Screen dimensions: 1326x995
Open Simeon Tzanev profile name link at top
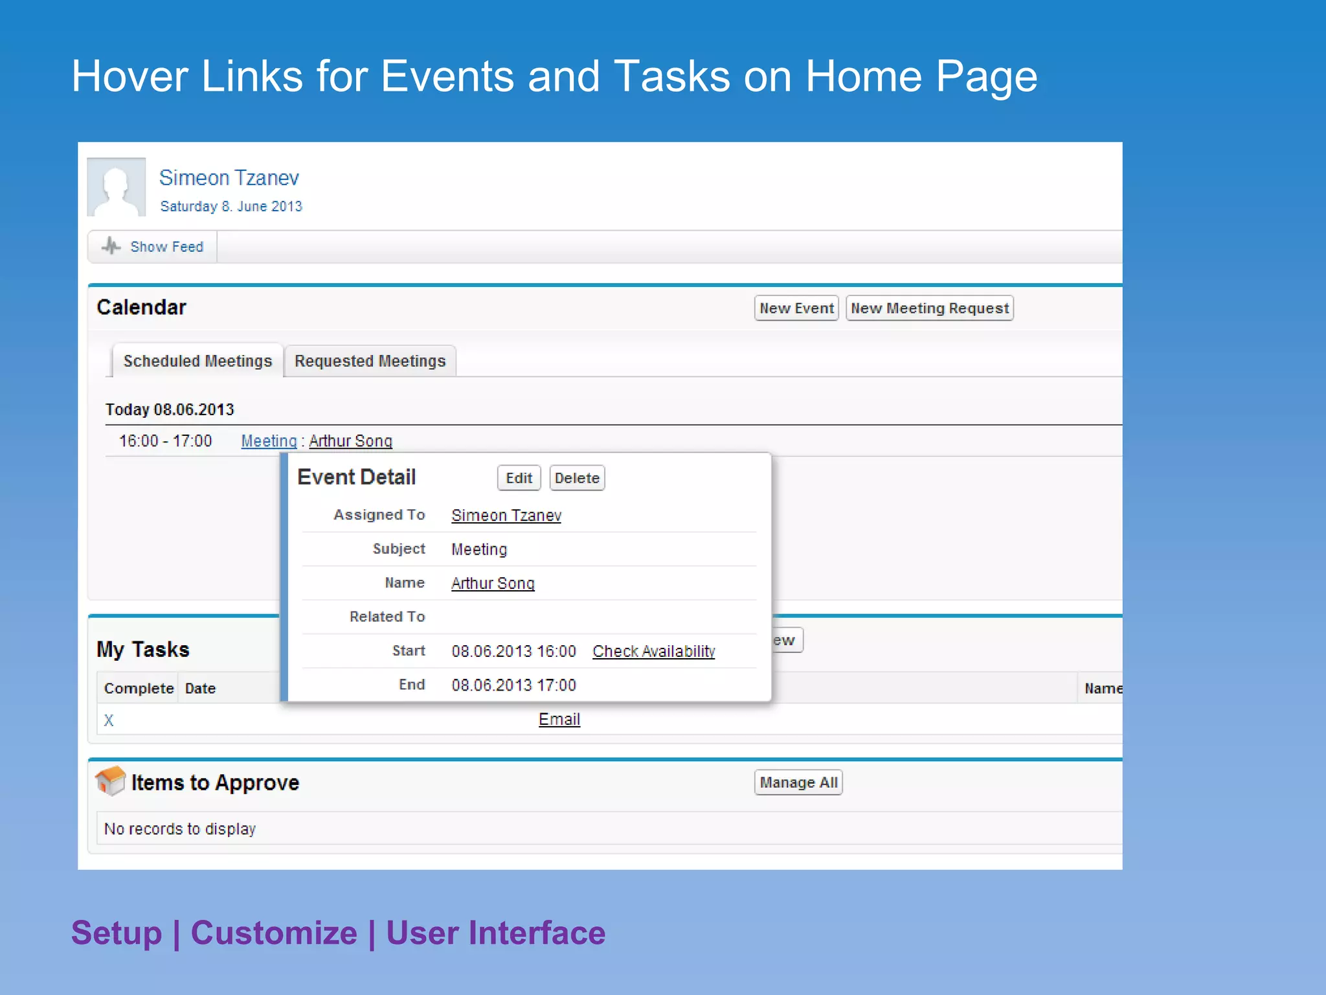tap(229, 177)
